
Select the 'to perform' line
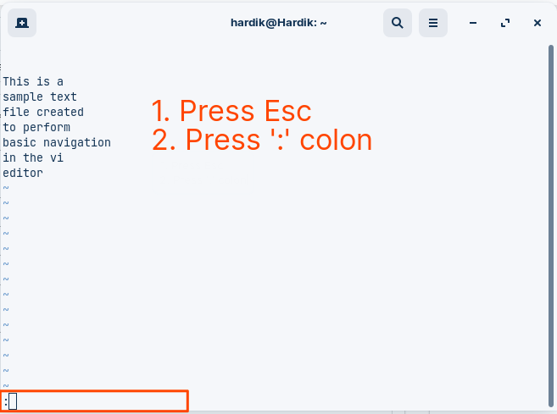click(x=36, y=127)
